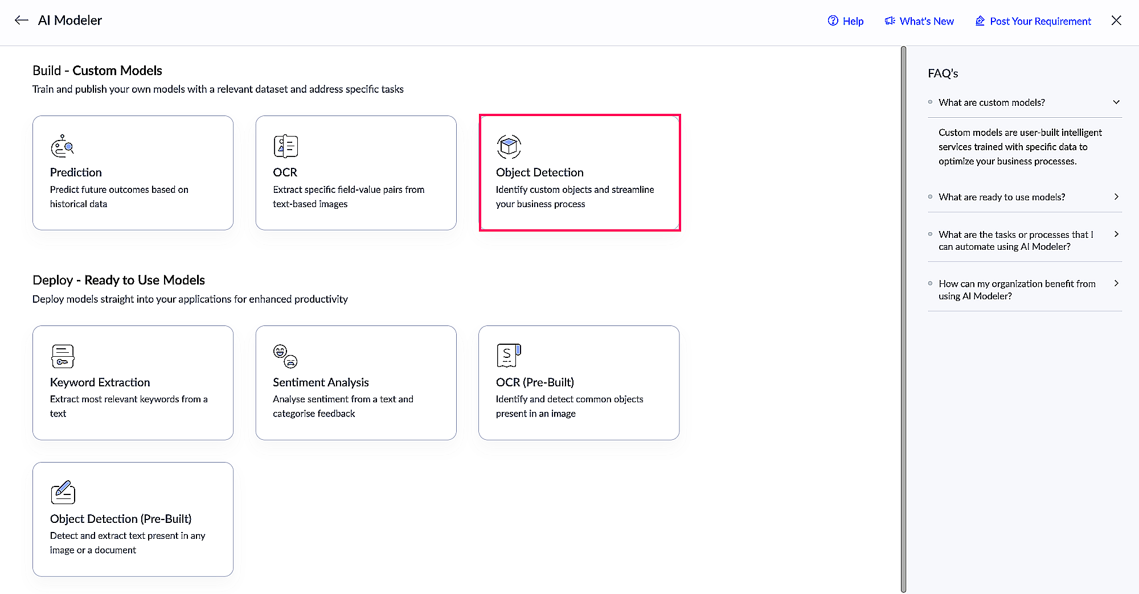This screenshot has width=1139, height=594.
Task: Click the vertical scrollbar of the models panel
Action: coord(903,319)
